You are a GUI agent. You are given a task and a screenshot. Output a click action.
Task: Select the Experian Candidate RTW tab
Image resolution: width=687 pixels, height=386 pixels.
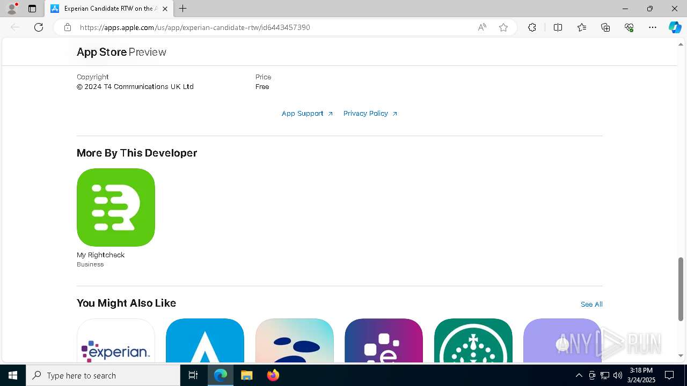pyautogui.click(x=109, y=9)
